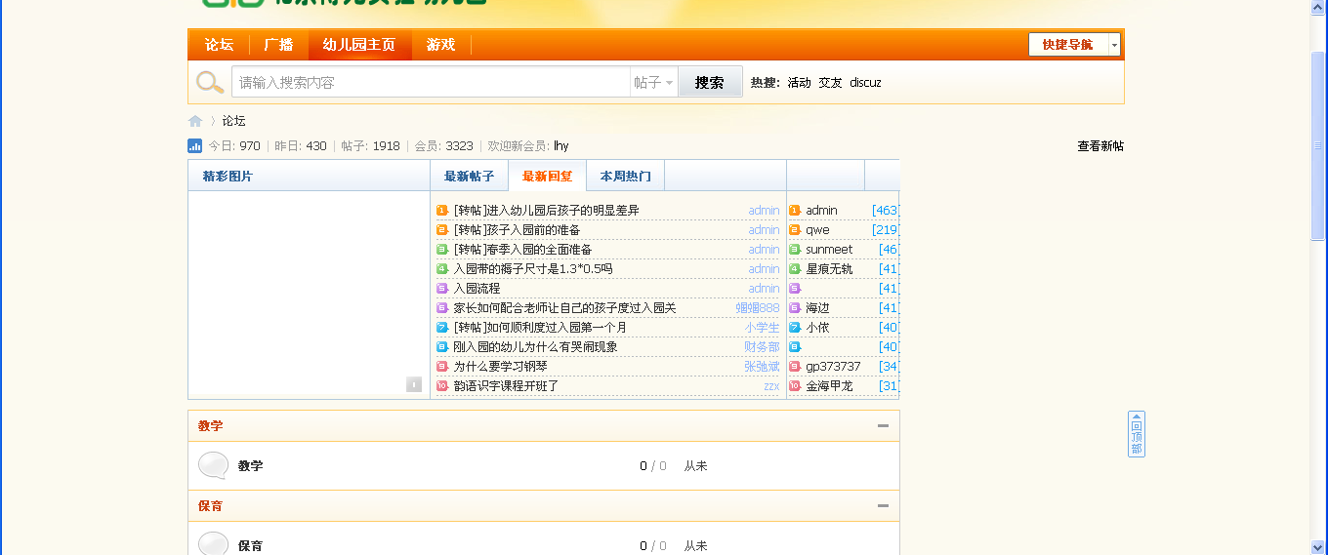The image size is (1328, 555).
Task: Click the speech bubble icon beside 保育 forum
Action: point(213,544)
